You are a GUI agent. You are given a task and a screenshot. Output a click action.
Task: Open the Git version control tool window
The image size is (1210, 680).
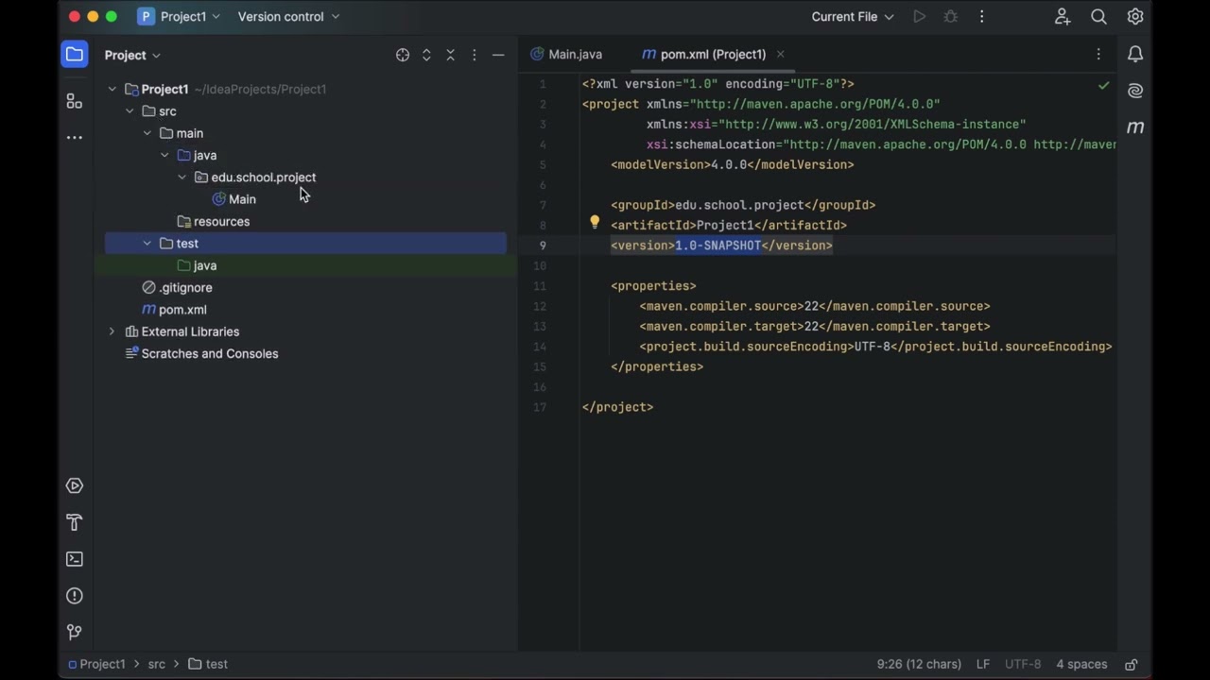tap(75, 632)
